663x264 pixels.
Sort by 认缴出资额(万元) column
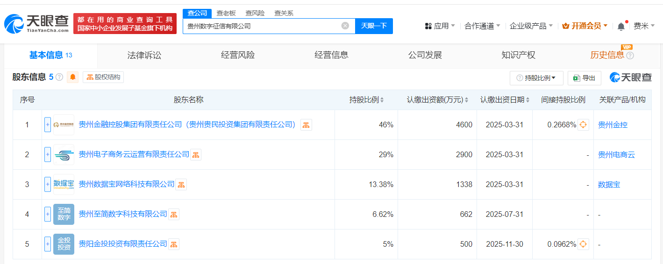tap(438, 100)
